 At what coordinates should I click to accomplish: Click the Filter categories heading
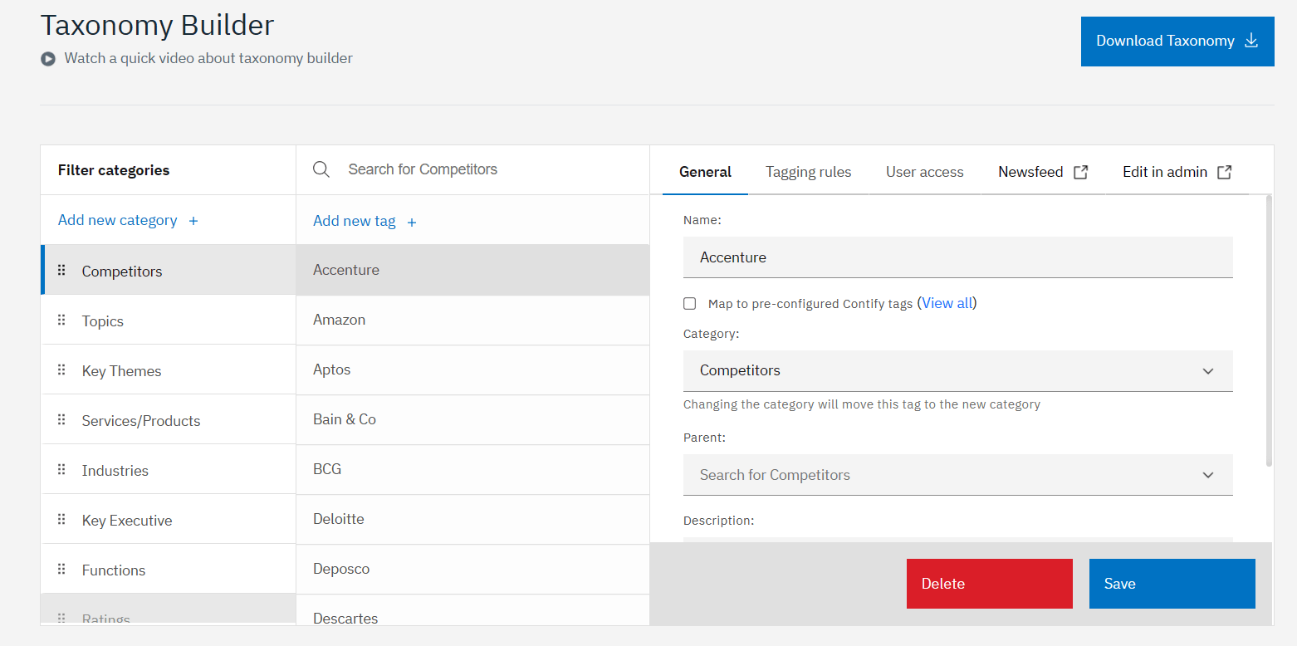click(x=114, y=170)
